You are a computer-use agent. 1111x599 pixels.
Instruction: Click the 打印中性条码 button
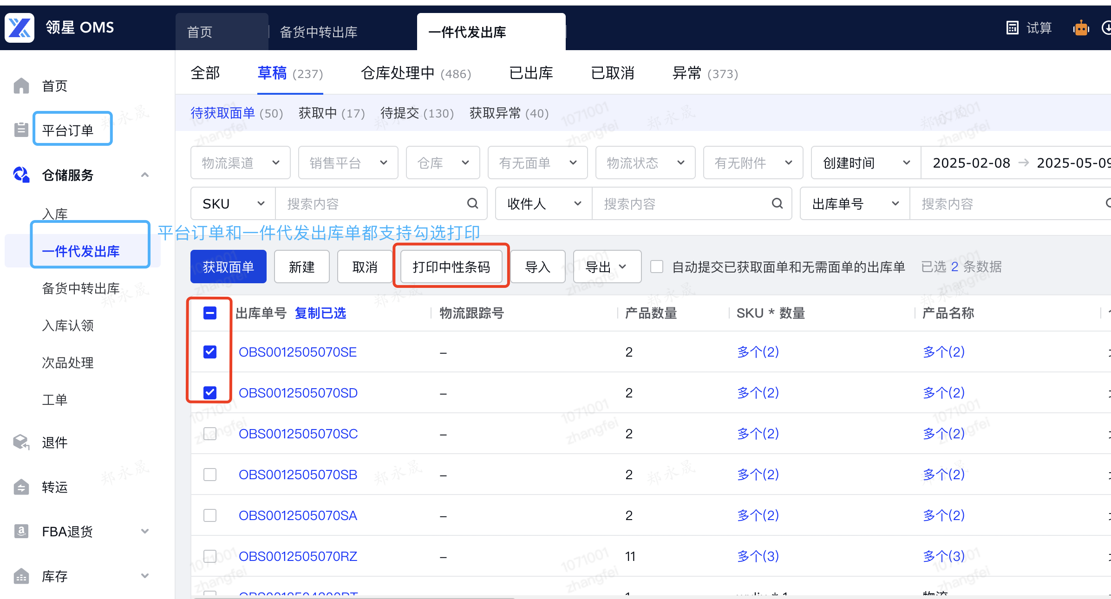451,267
